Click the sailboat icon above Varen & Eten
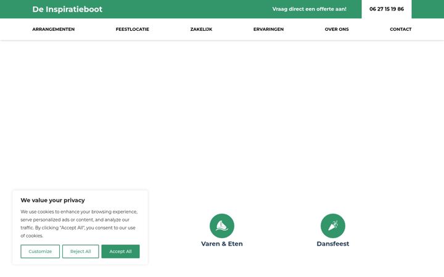Viewport: 444px width, 277px height. [x=222, y=226]
